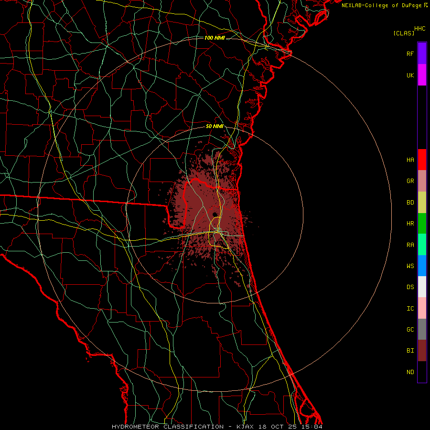This screenshot has width=430, height=430.
Task: Click the 50 NMI range ring label
Action: 215,126
